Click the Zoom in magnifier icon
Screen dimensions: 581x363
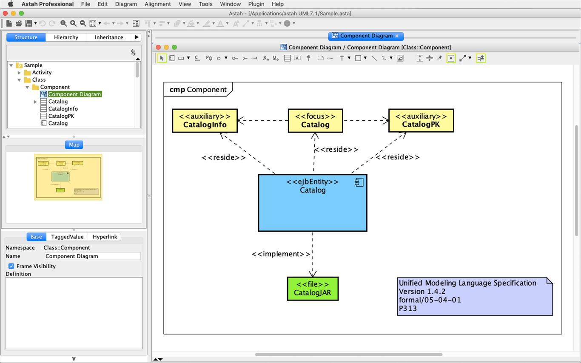click(73, 23)
